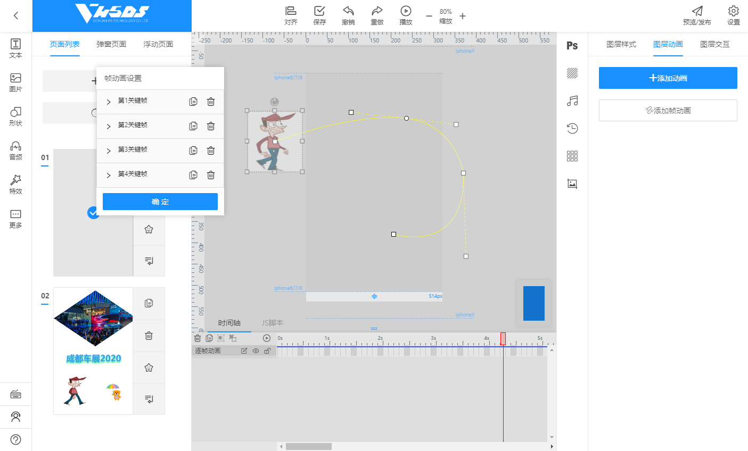
Task: Click the back arrow at top left
Action: click(15, 15)
